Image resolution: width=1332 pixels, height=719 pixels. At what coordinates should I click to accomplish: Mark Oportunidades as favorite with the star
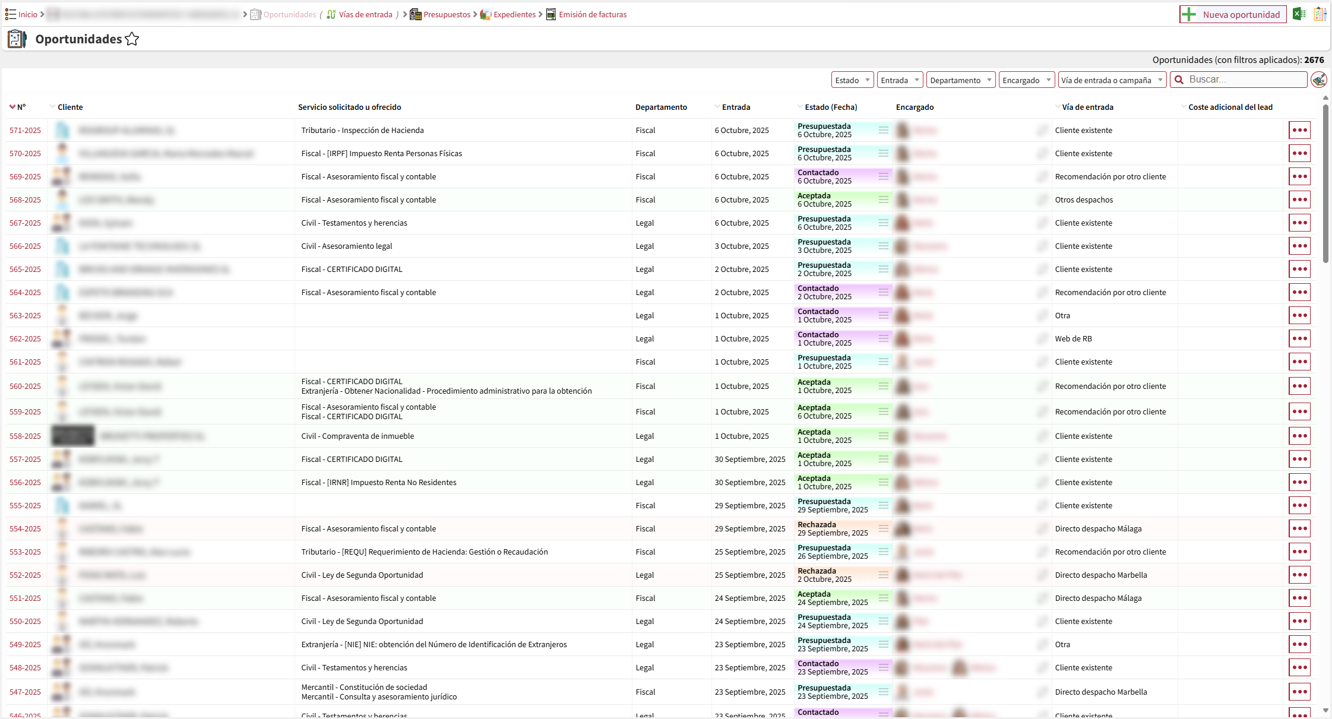(x=132, y=39)
